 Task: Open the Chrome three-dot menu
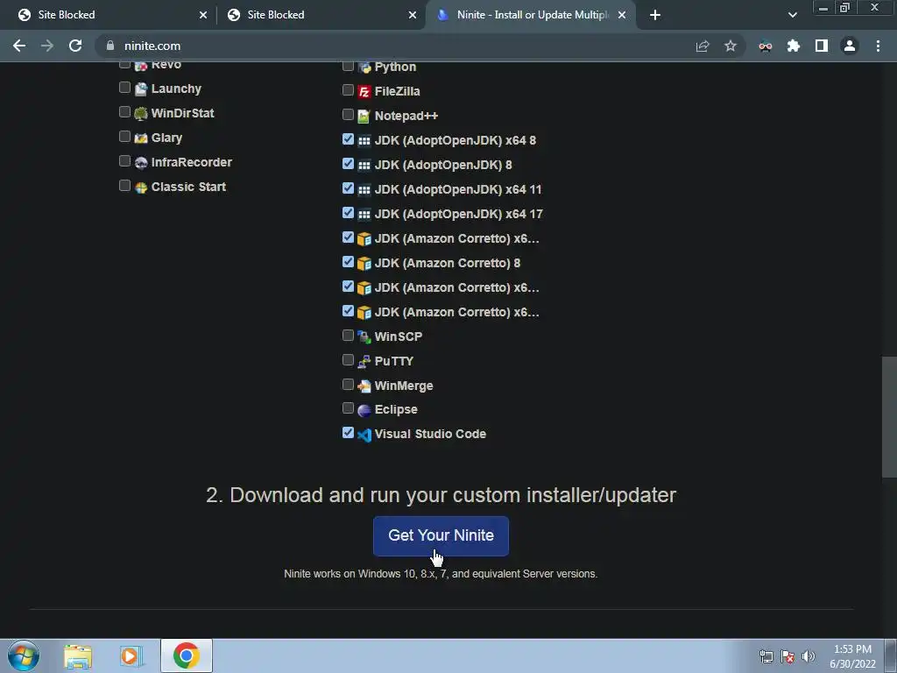coord(878,46)
